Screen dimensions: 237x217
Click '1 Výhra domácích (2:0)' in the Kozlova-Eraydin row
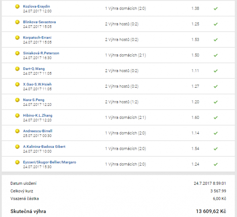(x=125, y=8)
